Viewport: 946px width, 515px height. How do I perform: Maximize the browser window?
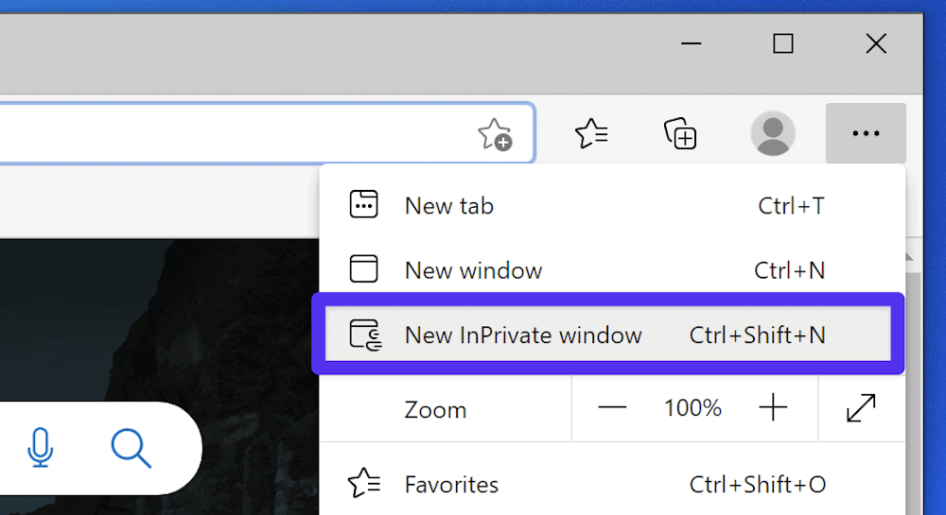click(783, 43)
